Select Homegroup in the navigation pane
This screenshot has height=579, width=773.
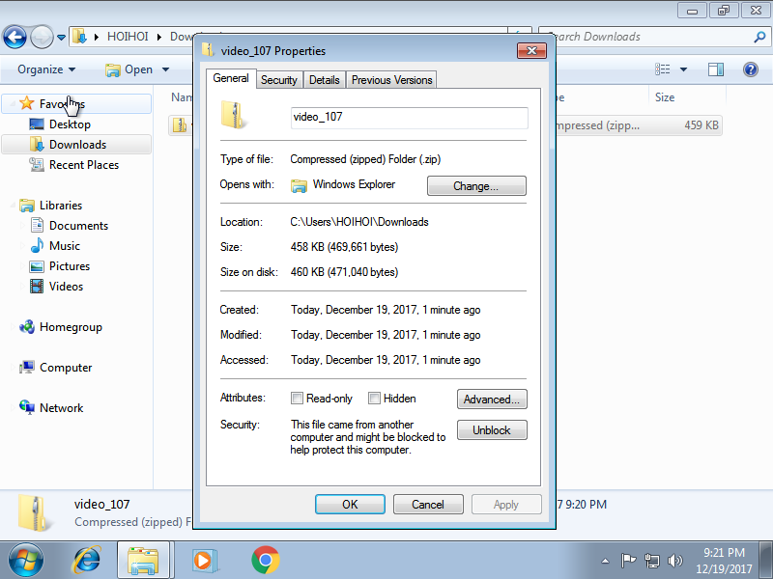click(x=71, y=327)
